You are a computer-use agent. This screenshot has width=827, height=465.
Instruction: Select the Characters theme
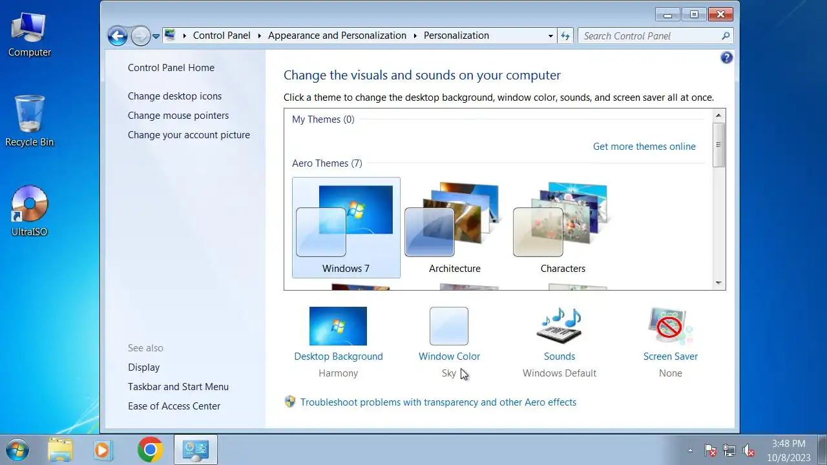563,228
